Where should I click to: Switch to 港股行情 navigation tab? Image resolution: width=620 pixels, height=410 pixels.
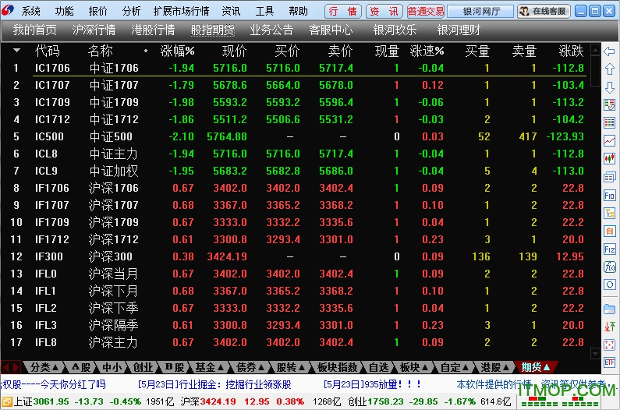coord(153,30)
